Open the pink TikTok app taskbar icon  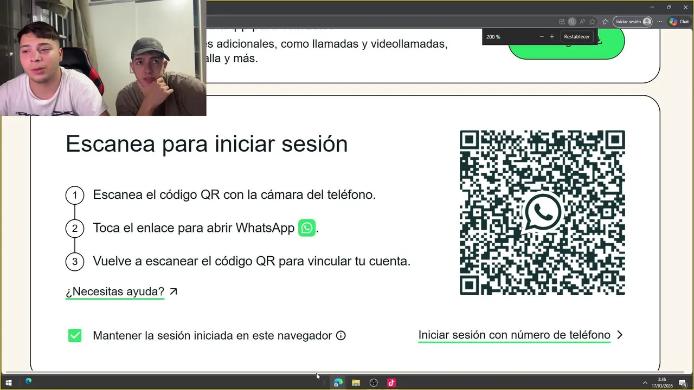391,383
